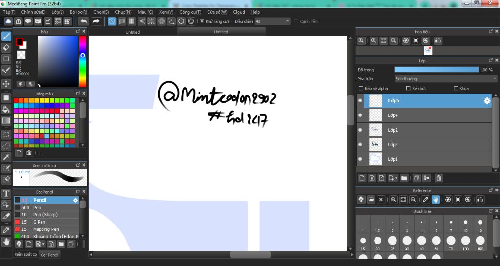Screen dimensions: 500x266
Task: Select the Gradient tool
Action: pos(6,121)
